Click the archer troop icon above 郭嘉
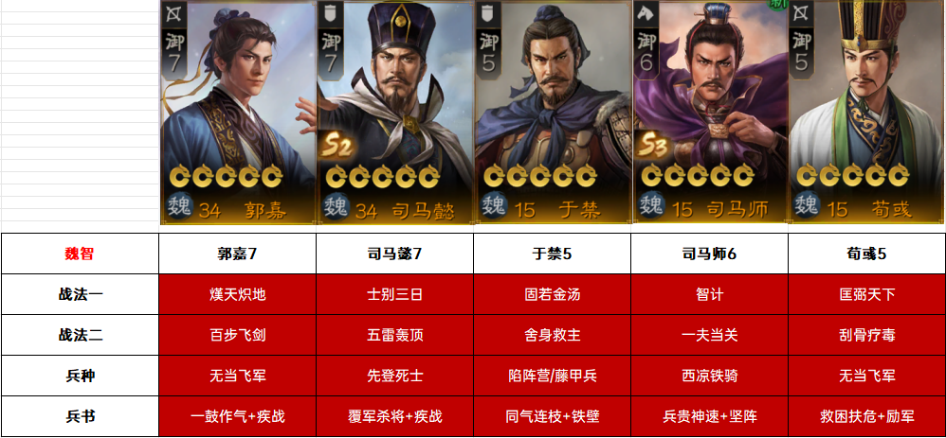Viewport: 946px width, 438px height. 174,14
